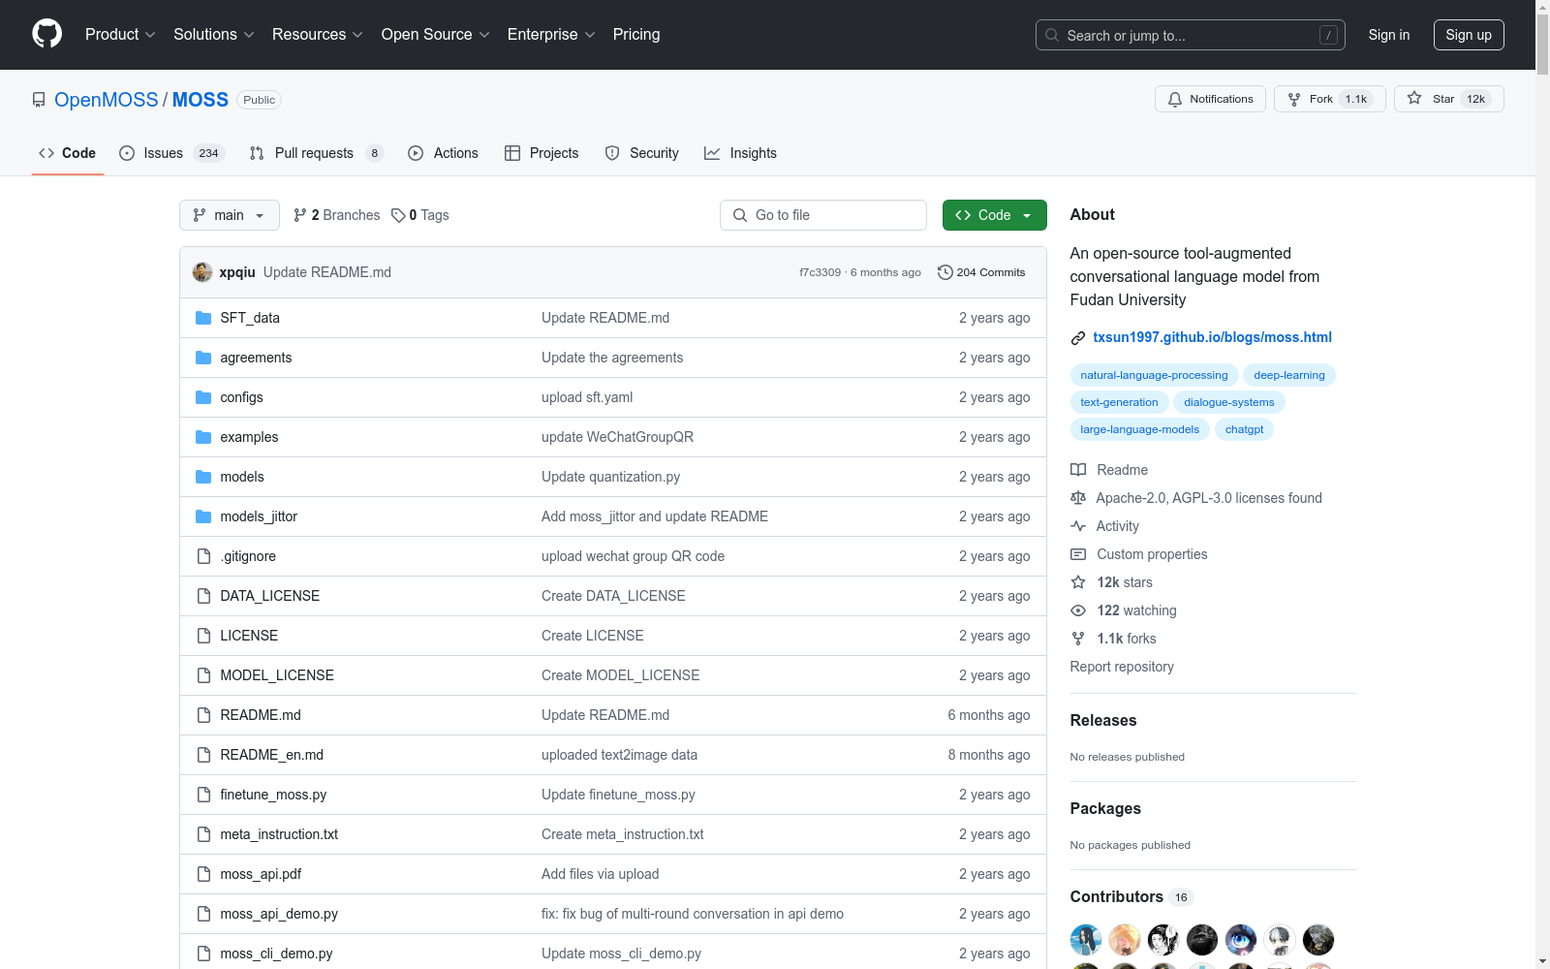Click the Notifications bell icon

pyautogui.click(x=1175, y=99)
